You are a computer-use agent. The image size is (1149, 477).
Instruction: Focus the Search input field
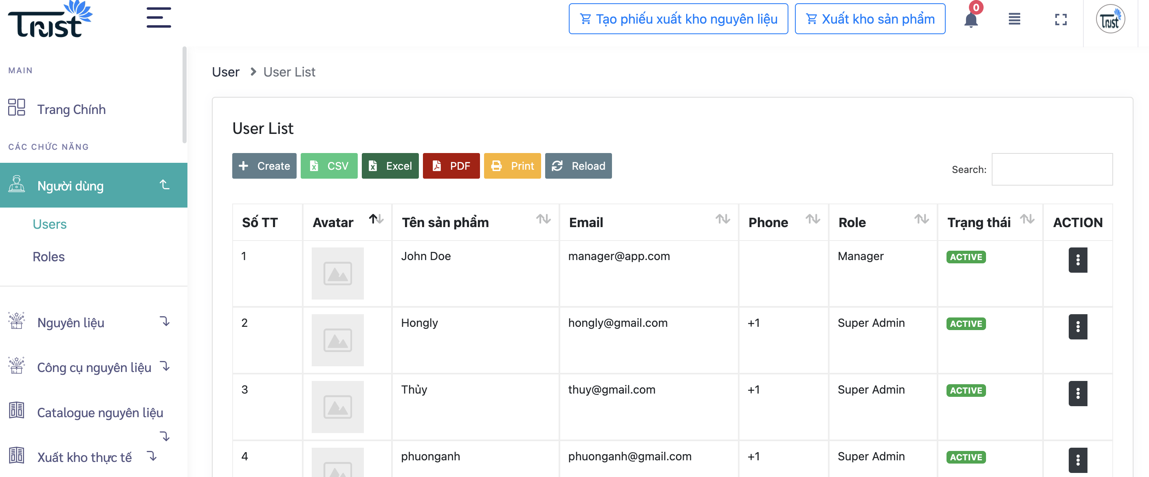pos(1052,169)
